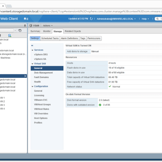Collapse the Services section

pyautogui.click(x=32, y=50)
